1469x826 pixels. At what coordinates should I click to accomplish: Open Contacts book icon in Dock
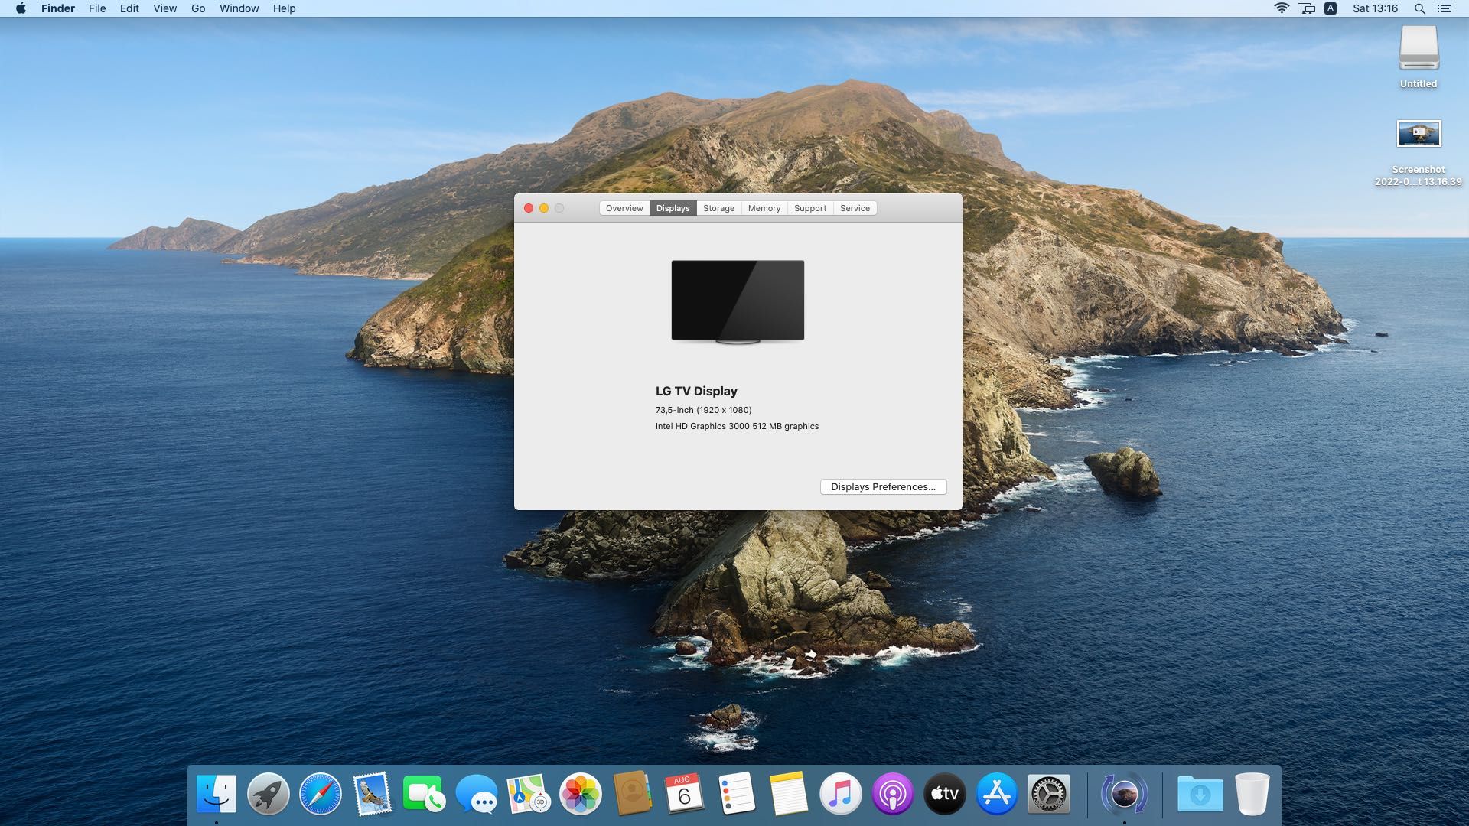click(x=633, y=794)
